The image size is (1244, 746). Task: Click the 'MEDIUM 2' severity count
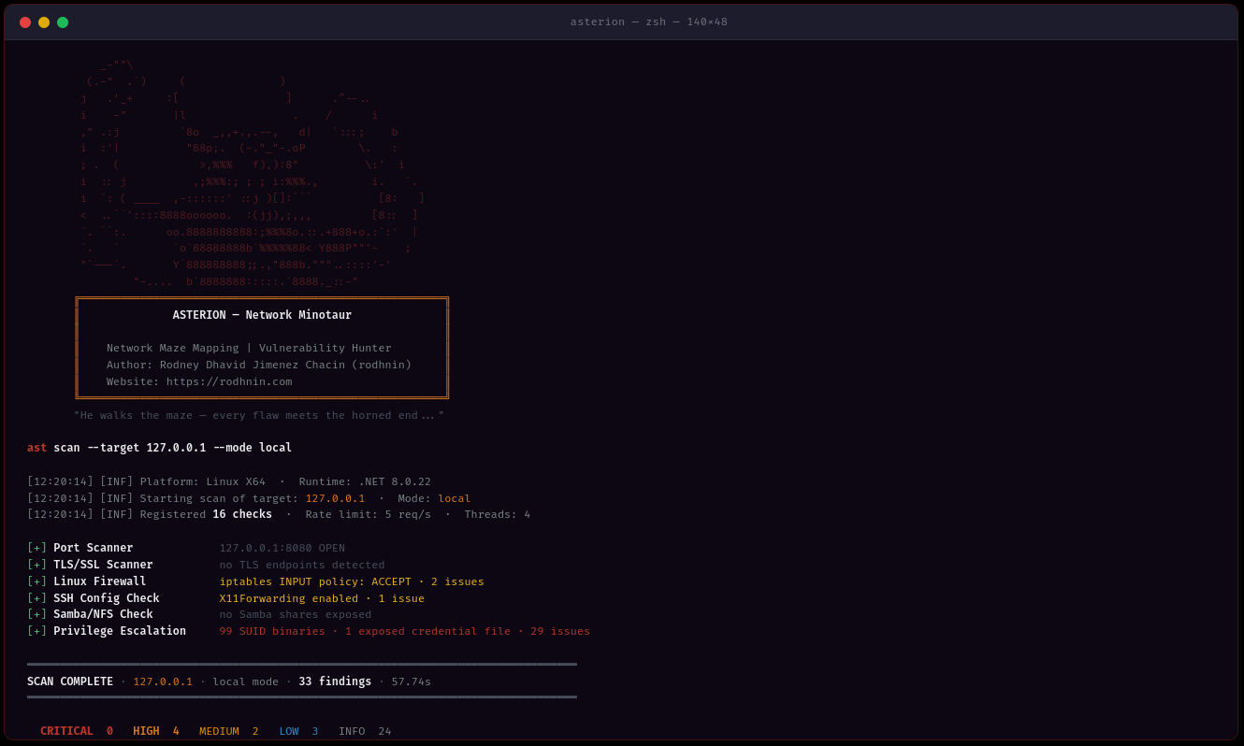tap(229, 731)
